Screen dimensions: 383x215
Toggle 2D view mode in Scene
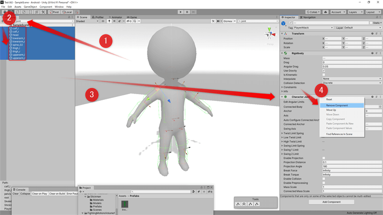point(102,21)
